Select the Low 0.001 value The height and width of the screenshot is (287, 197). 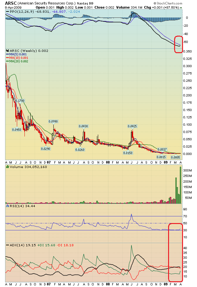click(84, 8)
